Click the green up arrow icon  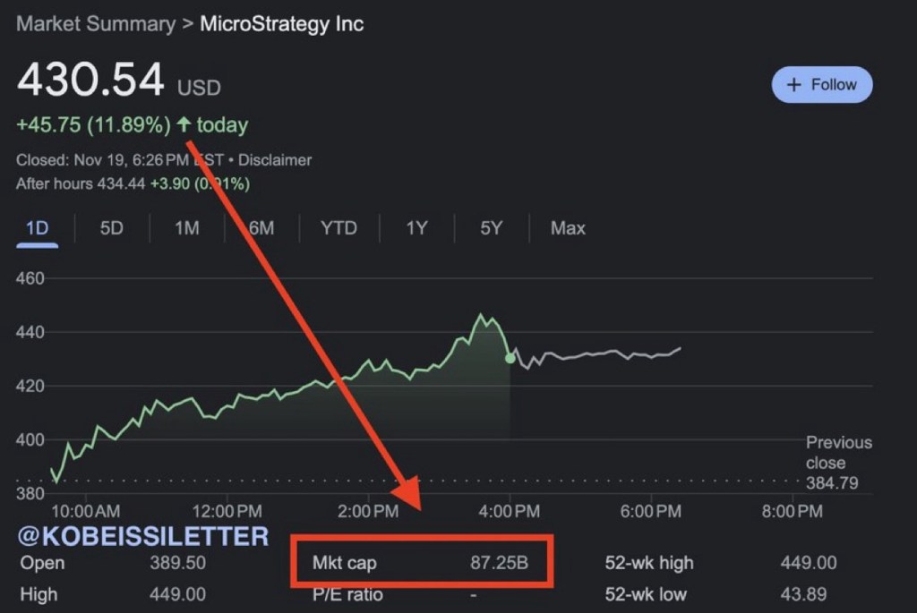(x=184, y=125)
